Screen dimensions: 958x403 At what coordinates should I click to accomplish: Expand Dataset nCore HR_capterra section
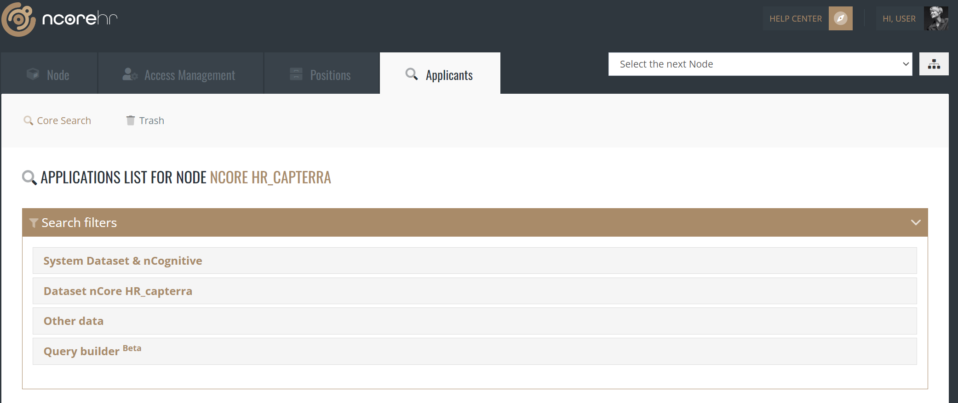(475, 291)
